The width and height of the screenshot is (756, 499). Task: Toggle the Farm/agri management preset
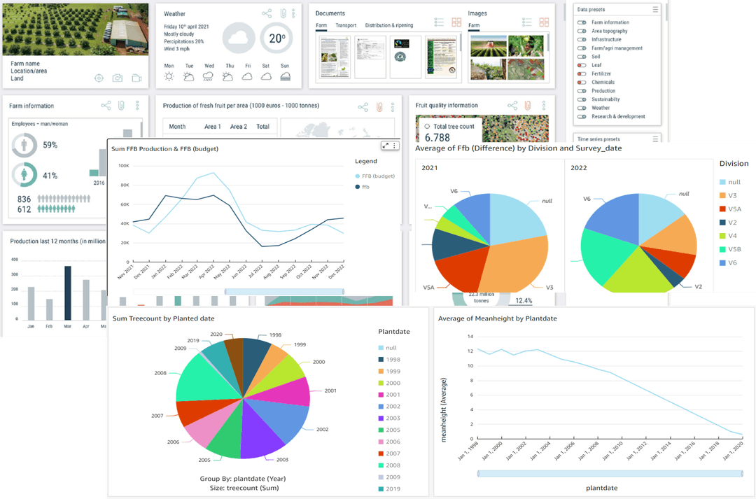coord(582,48)
